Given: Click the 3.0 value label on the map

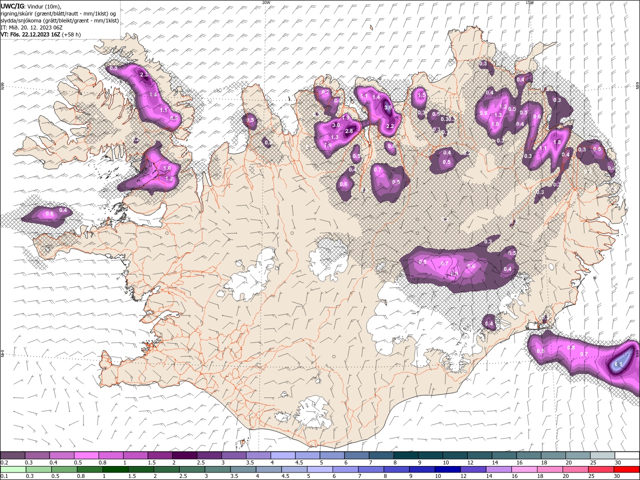Looking at the screenshot, I should [x=336, y=125].
